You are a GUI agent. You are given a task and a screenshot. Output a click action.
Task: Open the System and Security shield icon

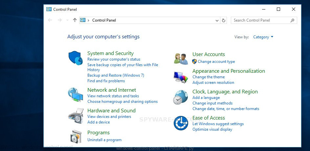(x=76, y=58)
